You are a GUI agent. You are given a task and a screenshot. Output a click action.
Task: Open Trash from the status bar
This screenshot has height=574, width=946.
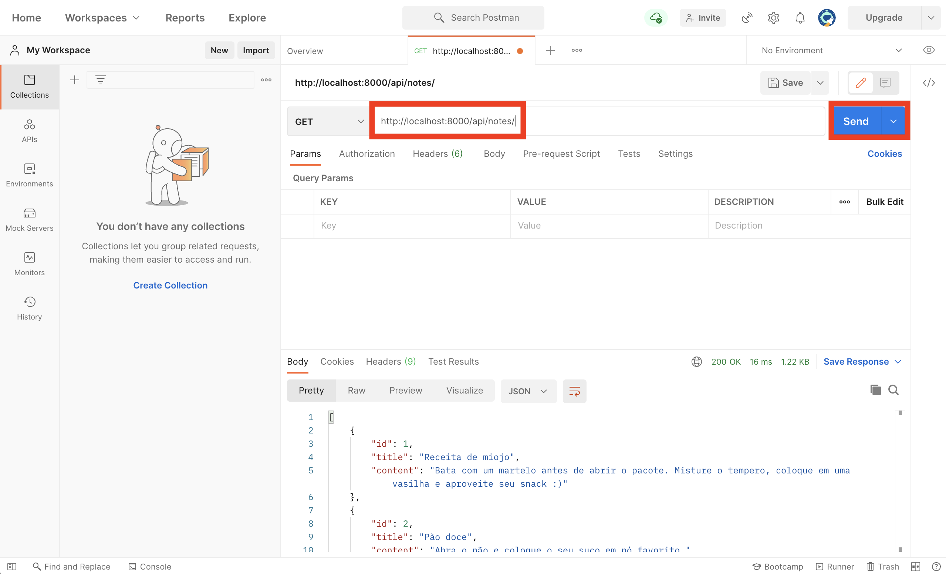point(883,566)
